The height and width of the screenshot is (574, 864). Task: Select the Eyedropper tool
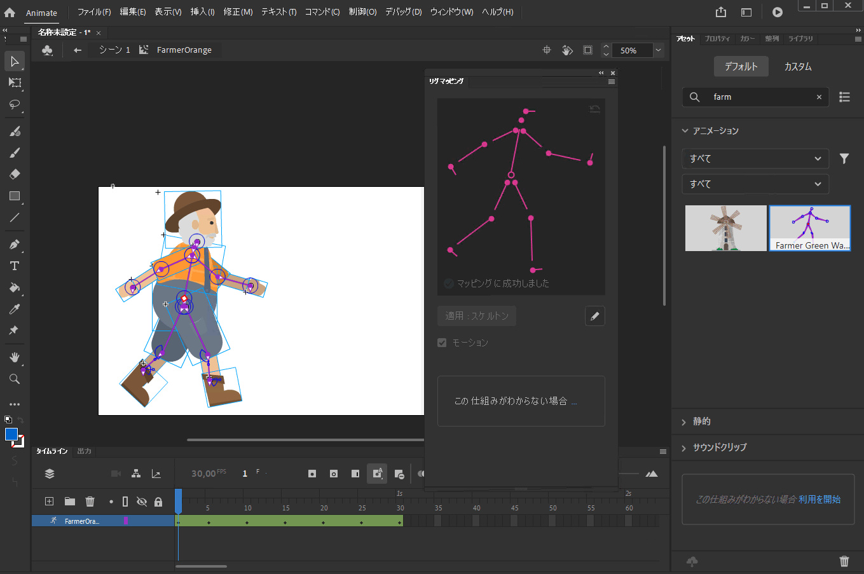(x=15, y=309)
